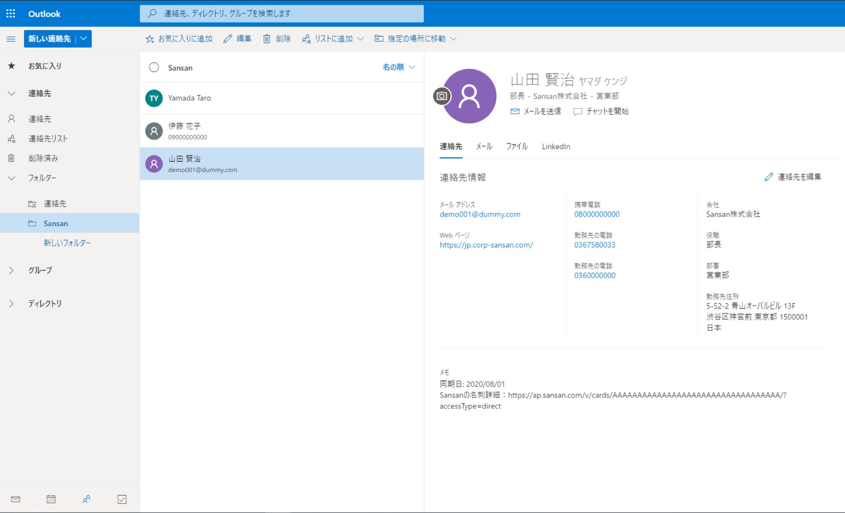
Task: Open 連絡先 contacts item with person icon
Action: (x=70, y=119)
